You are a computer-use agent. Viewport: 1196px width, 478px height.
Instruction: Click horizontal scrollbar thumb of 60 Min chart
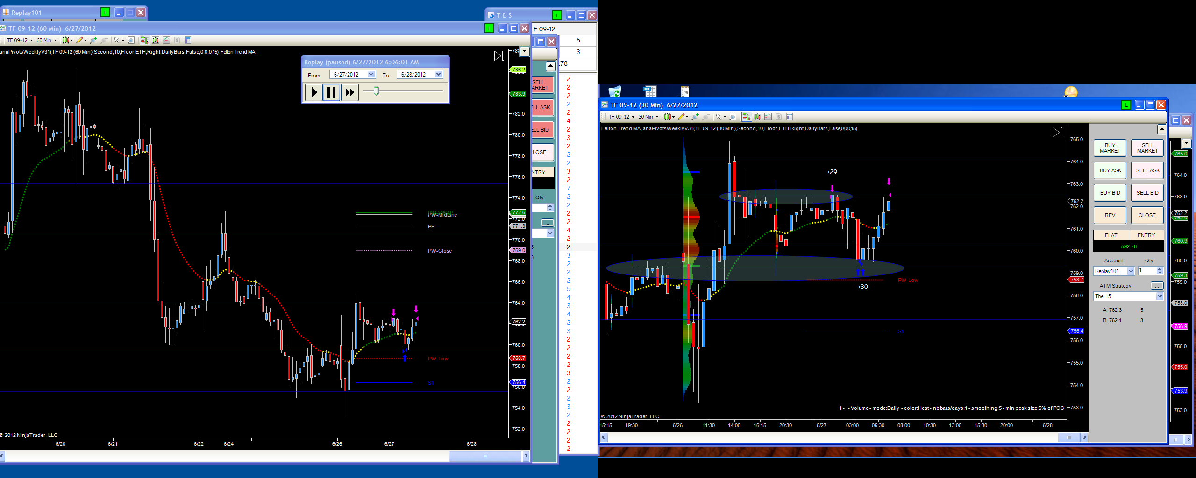point(485,456)
